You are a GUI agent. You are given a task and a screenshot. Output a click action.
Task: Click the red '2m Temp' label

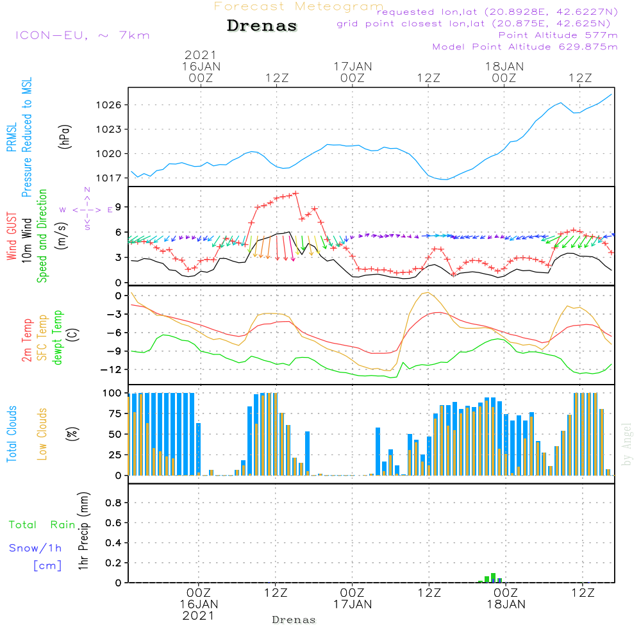coord(26,340)
